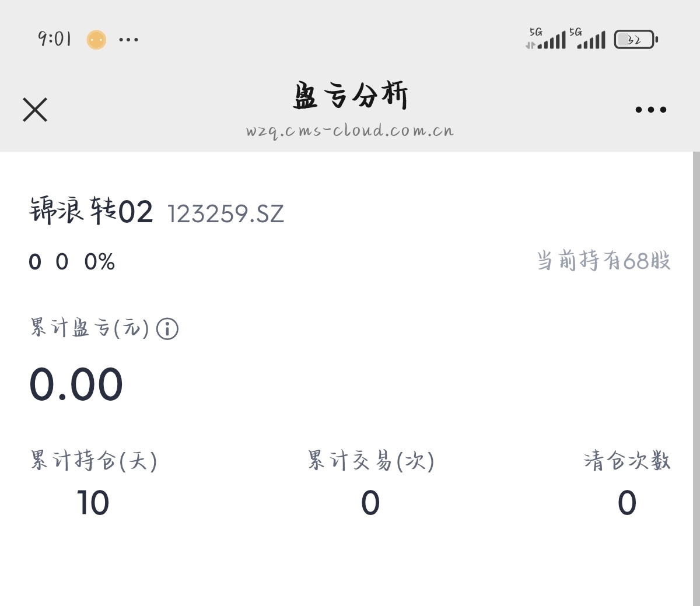Tap the small three dots in the status bar
The height and width of the screenshot is (606, 700).
128,40
